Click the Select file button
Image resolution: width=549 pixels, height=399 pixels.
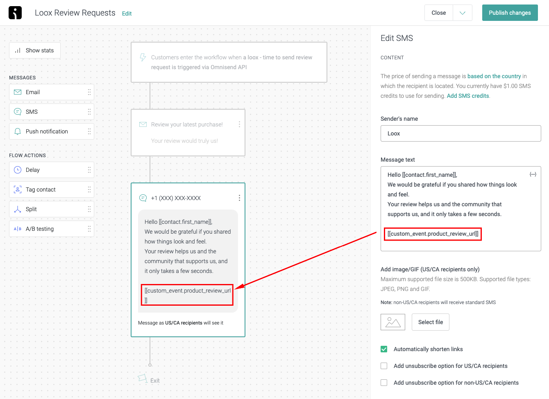click(431, 322)
